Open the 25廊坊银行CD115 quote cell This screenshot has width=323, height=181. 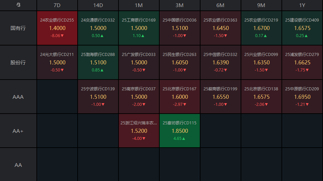point(180,131)
